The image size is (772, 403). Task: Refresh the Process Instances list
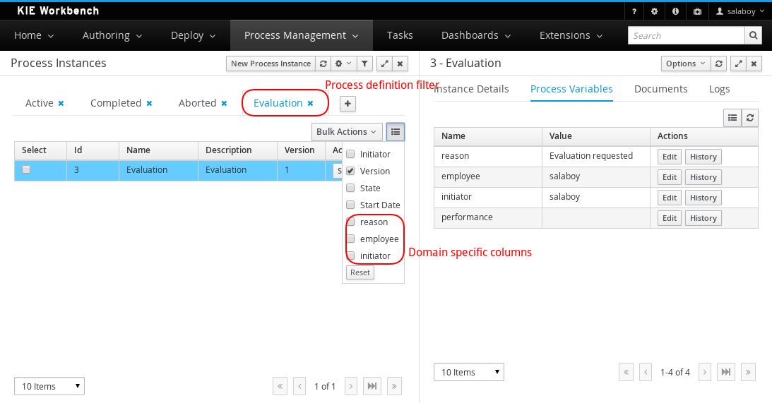pos(323,64)
